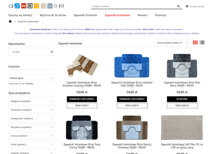
Task: Open the Promocje menu item
Action: coord(161,15)
